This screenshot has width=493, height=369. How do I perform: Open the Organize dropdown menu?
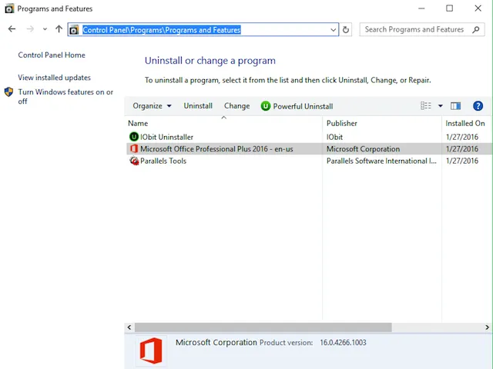coord(152,106)
